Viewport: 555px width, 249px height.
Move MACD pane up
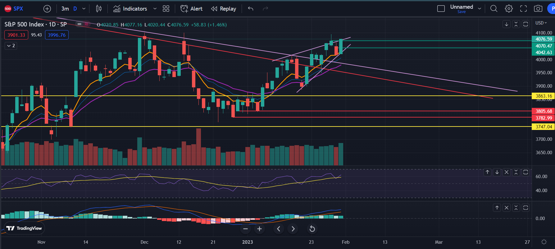click(497, 207)
